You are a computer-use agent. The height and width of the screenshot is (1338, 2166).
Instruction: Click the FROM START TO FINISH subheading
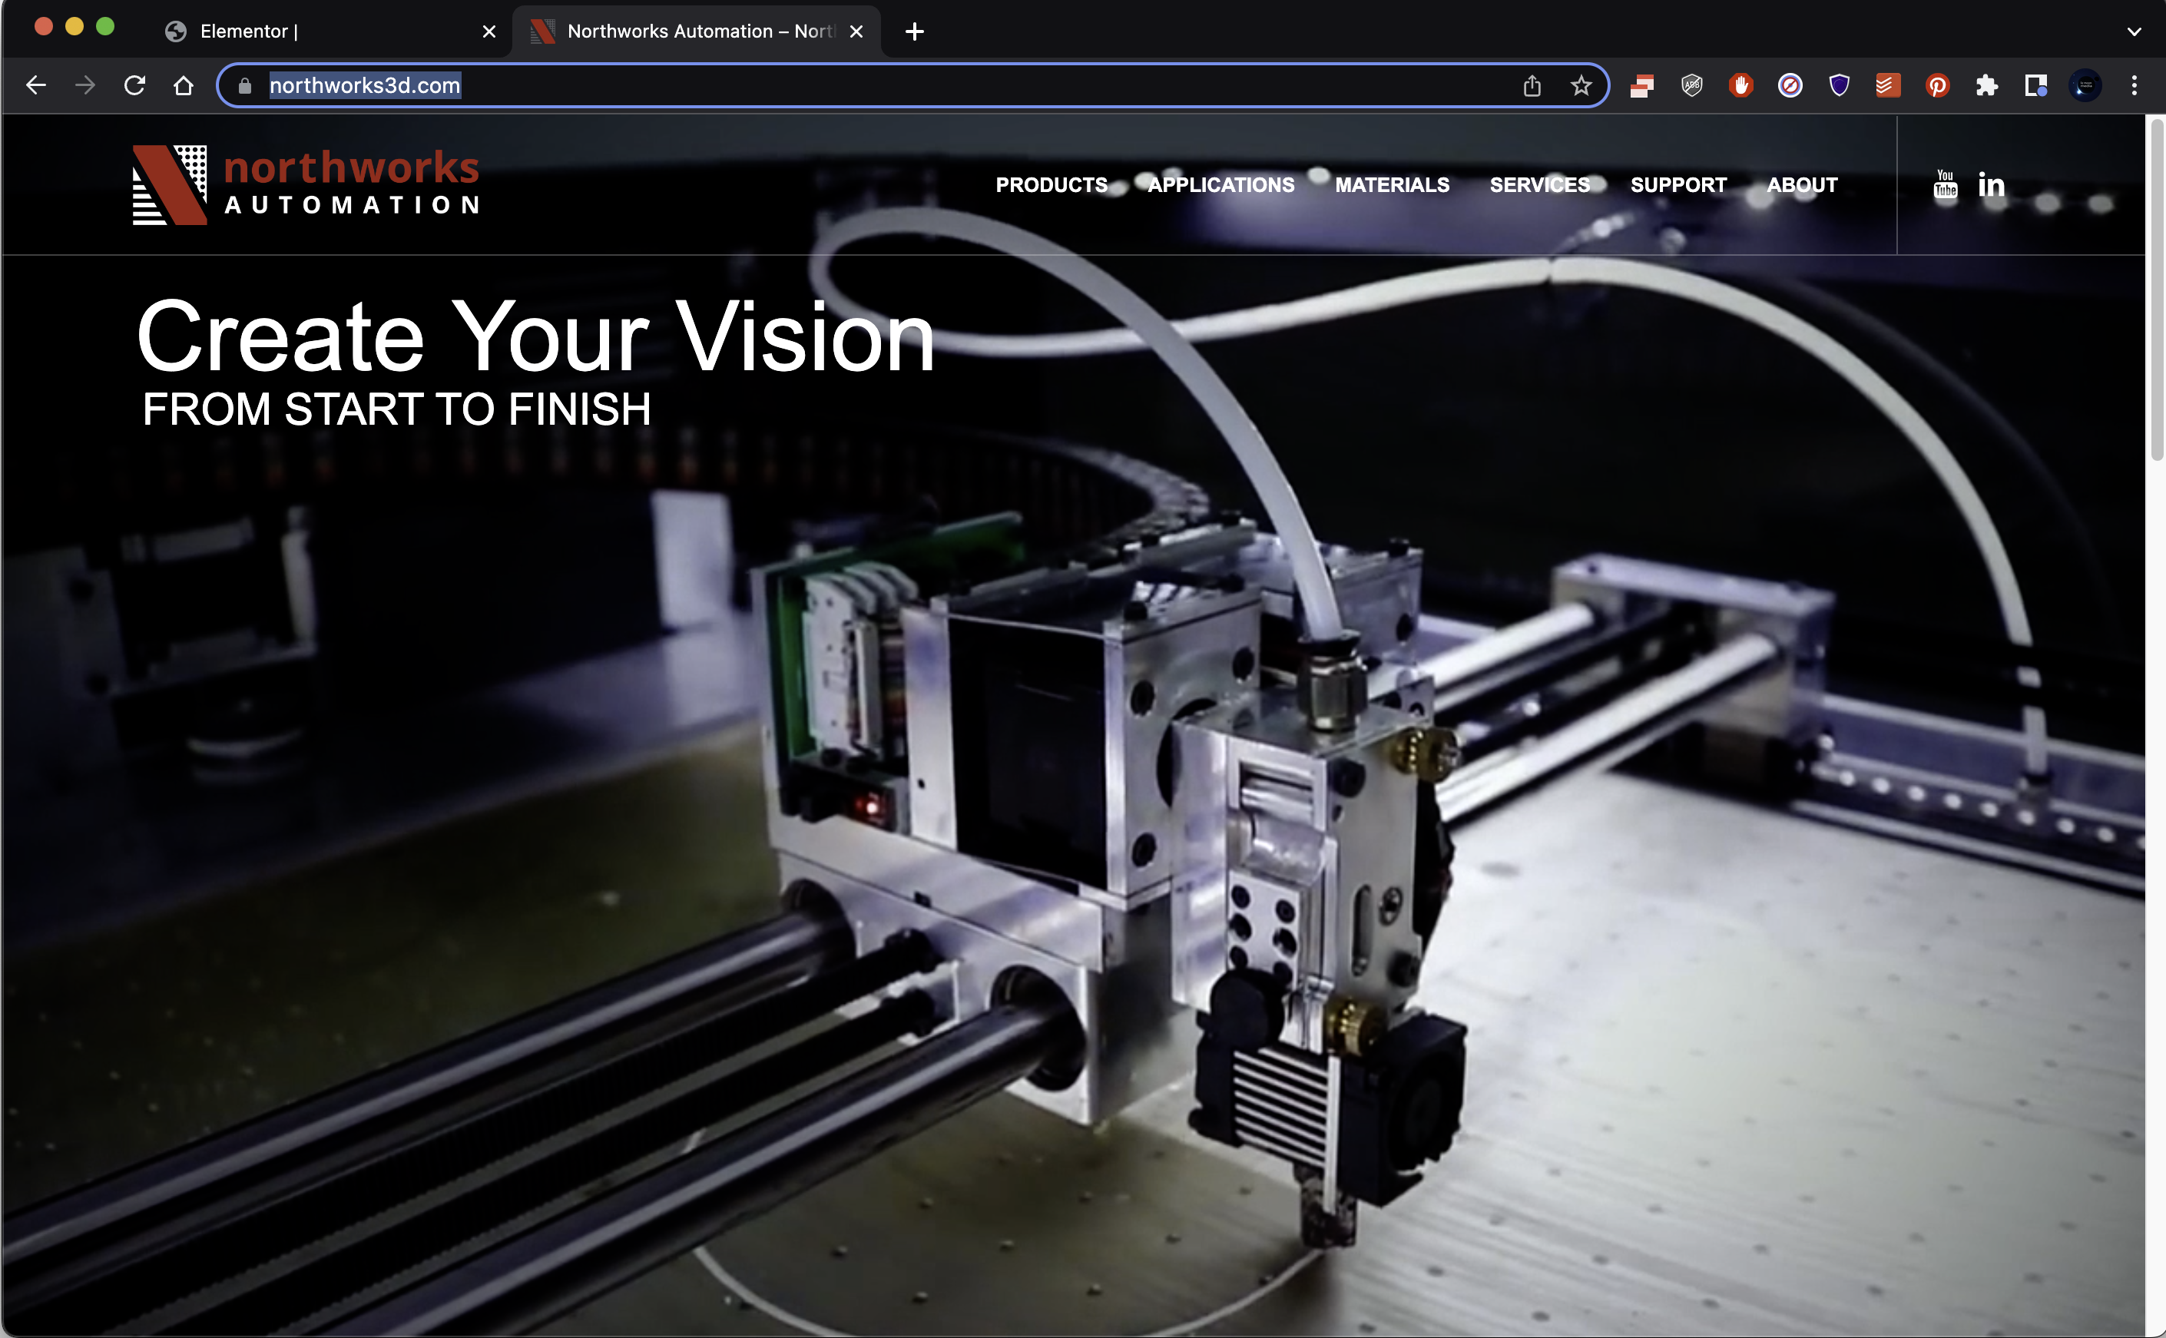[396, 409]
